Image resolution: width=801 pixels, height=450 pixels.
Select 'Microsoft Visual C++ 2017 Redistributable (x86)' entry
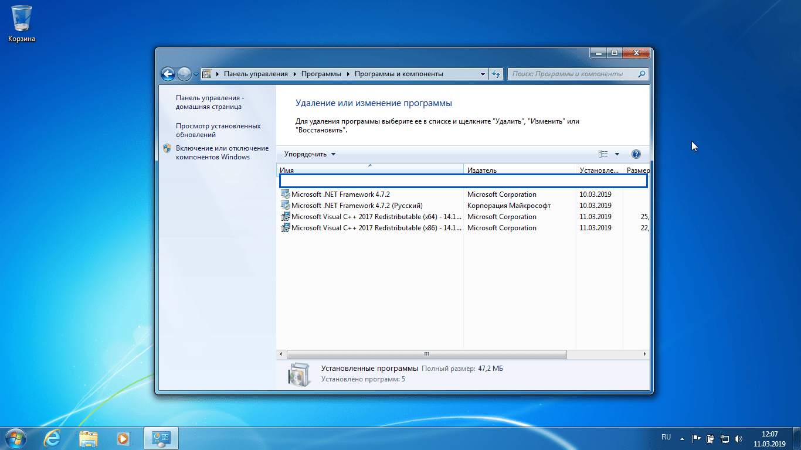click(377, 228)
